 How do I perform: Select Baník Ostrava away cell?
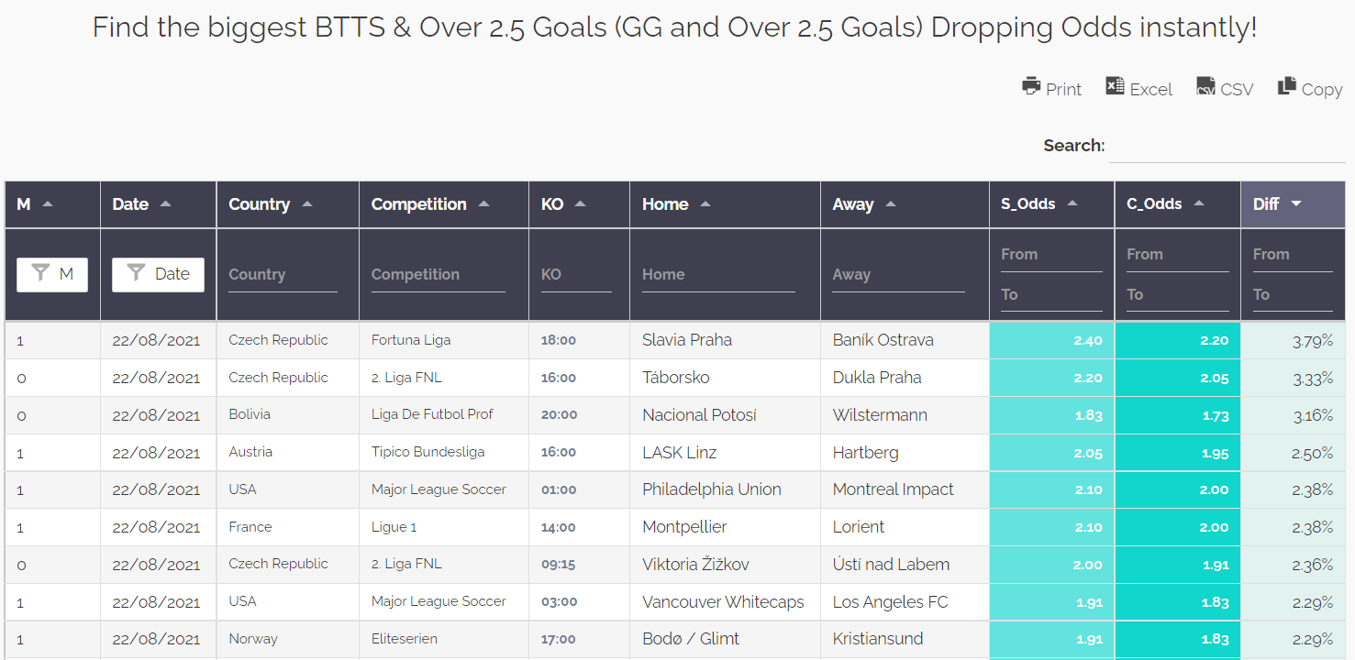pyautogui.click(x=905, y=340)
